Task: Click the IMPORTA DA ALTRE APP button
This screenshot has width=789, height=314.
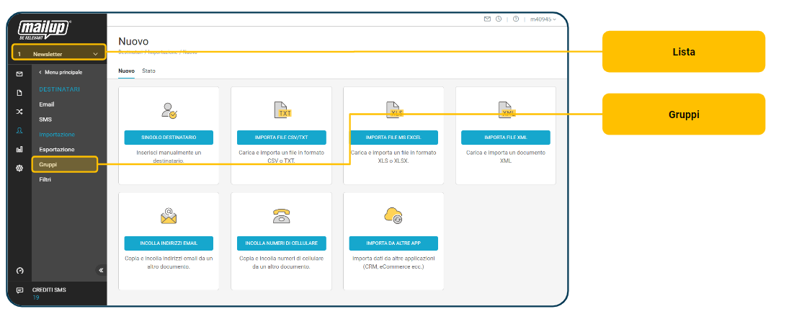Action: pyautogui.click(x=393, y=243)
